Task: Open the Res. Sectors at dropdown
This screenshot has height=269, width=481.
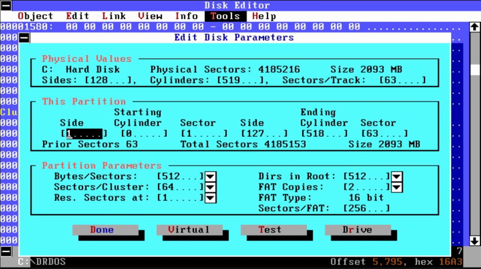Action: [x=211, y=198]
